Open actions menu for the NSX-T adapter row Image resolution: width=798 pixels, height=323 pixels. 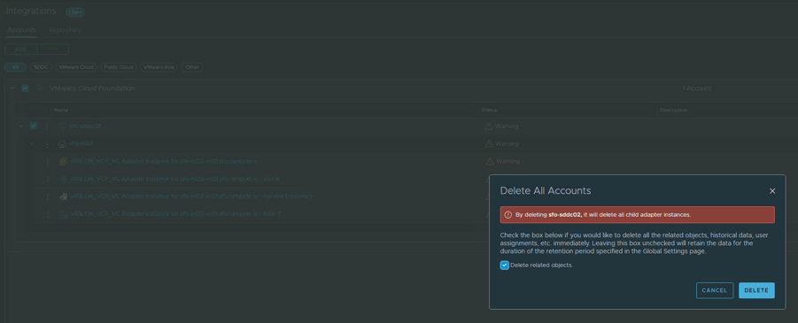pos(48,214)
